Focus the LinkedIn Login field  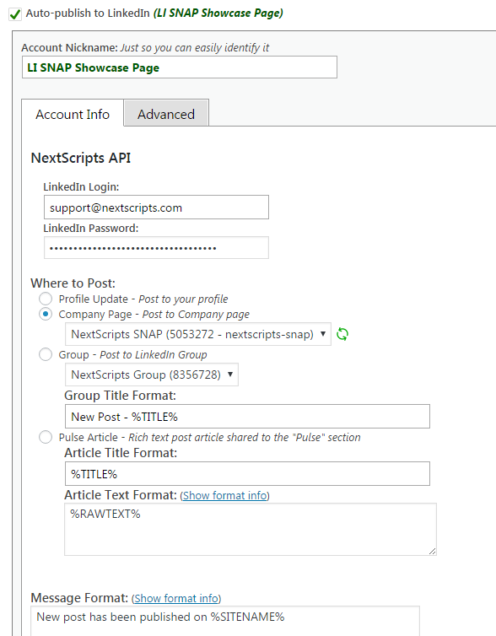click(156, 208)
